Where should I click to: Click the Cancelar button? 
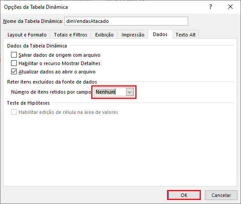(x=221, y=195)
